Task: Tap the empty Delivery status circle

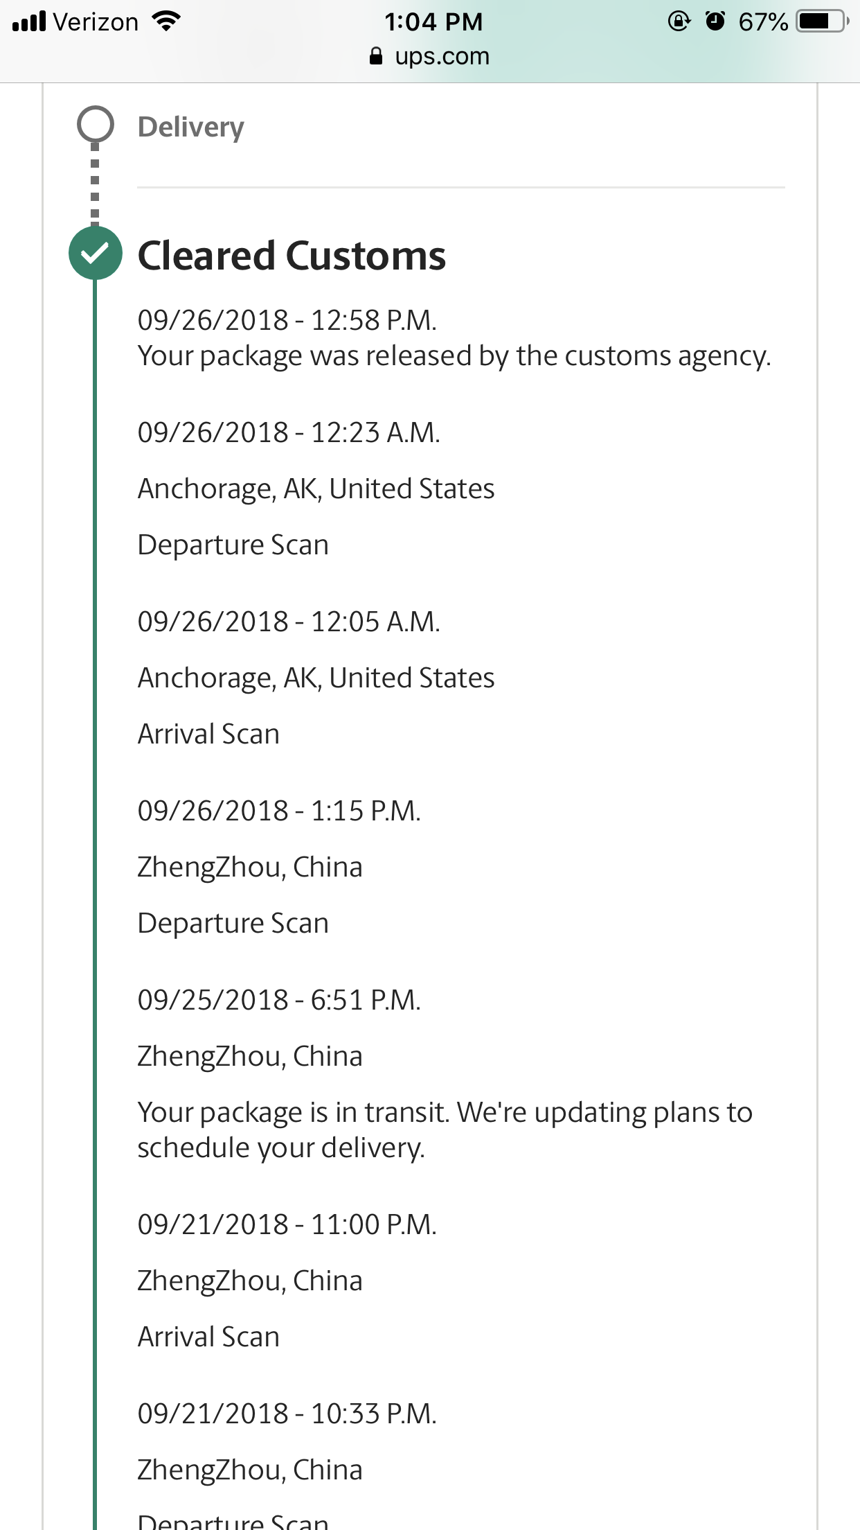Action: (96, 125)
